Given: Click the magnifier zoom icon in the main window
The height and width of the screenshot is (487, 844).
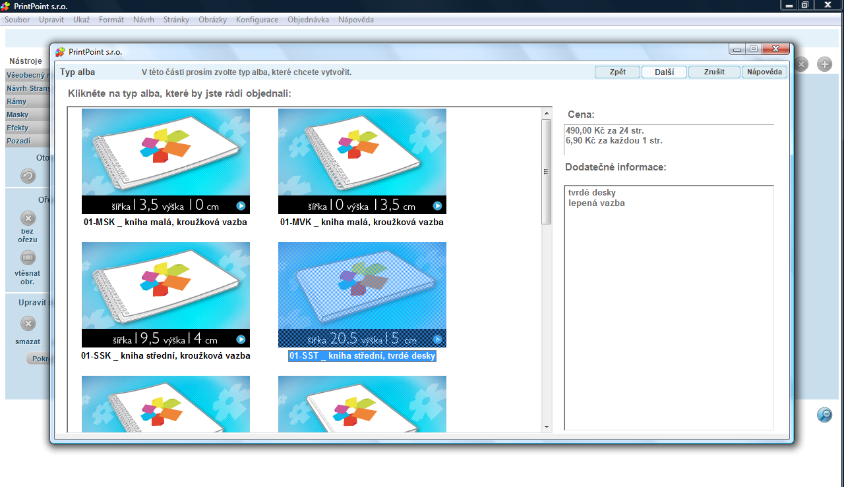Looking at the screenshot, I should tap(825, 415).
